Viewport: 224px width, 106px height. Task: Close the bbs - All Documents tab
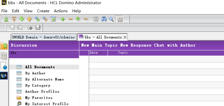pos(125,37)
